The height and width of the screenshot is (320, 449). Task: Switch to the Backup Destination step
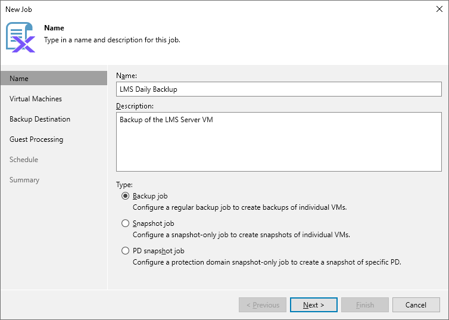coord(40,119)
